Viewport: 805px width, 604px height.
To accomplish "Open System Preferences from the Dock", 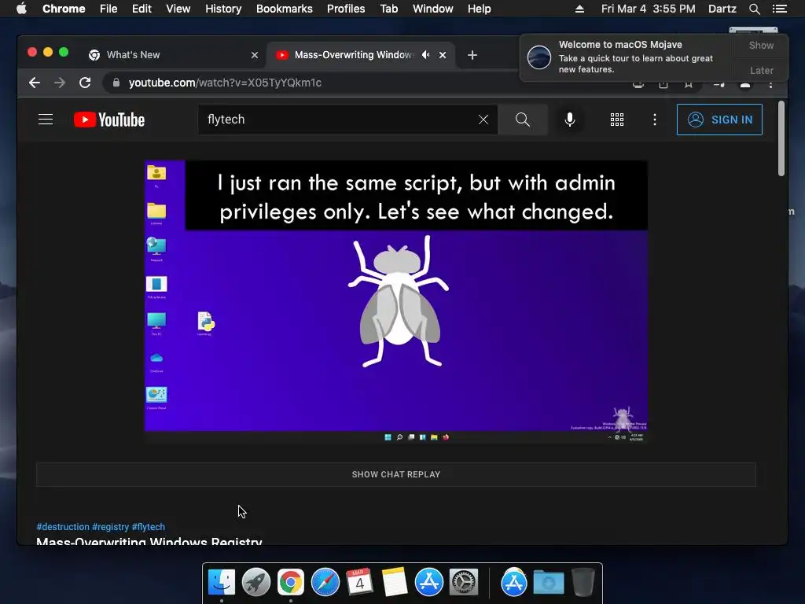I will [464, 583].
